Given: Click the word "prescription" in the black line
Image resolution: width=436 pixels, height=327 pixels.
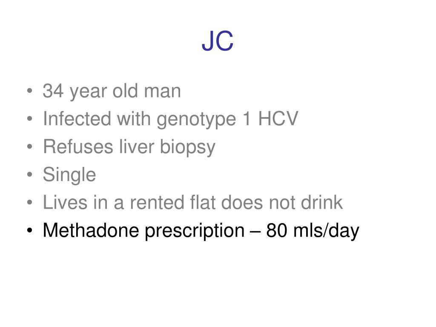Looking at the screenshot, I should tap(195, 231).
